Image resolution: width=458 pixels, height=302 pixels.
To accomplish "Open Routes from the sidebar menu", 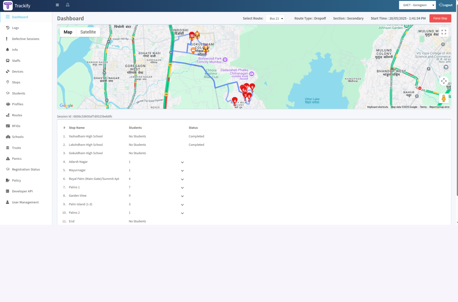I will pyautogui.click(x=26, y=115).
